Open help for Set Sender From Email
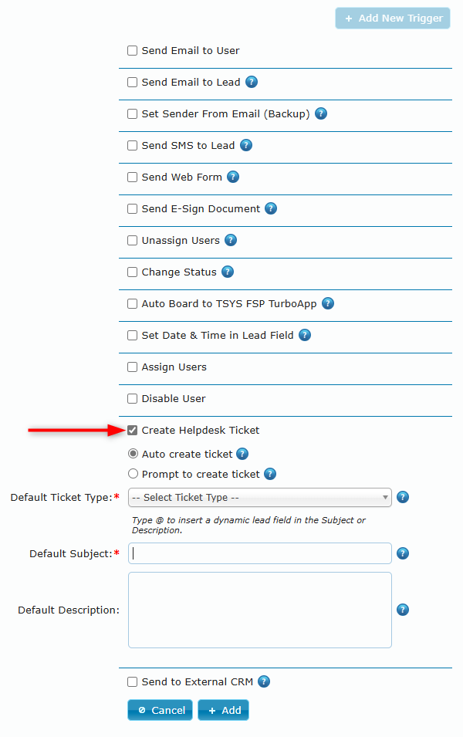 click(321, 113)
